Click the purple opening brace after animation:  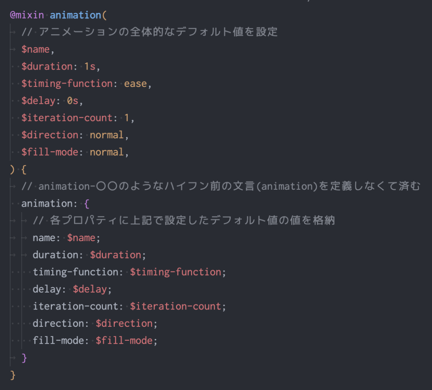(87, 204)
